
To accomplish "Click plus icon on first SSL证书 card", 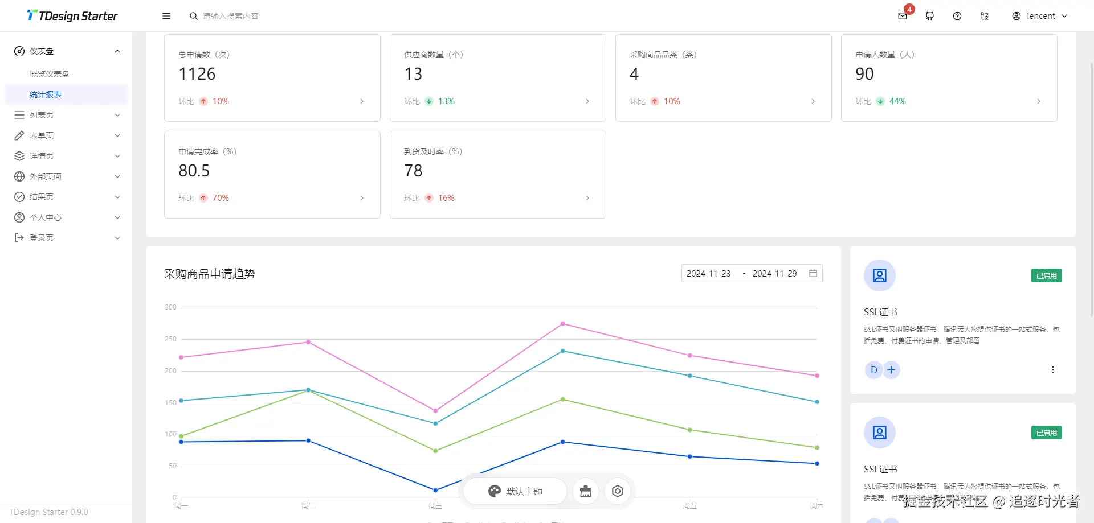I will coord(891,370).
